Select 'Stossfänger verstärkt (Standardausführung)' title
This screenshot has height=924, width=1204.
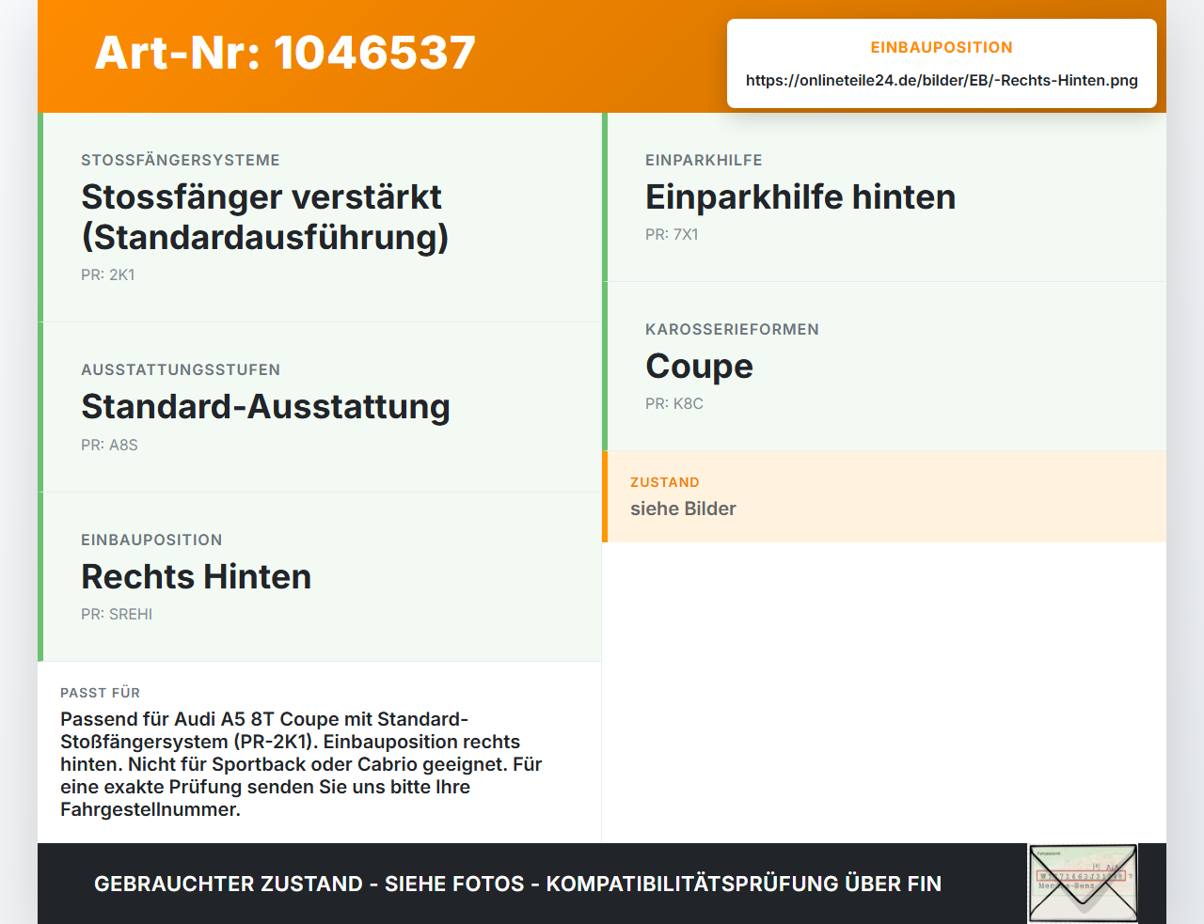click(x=265, y=217)
